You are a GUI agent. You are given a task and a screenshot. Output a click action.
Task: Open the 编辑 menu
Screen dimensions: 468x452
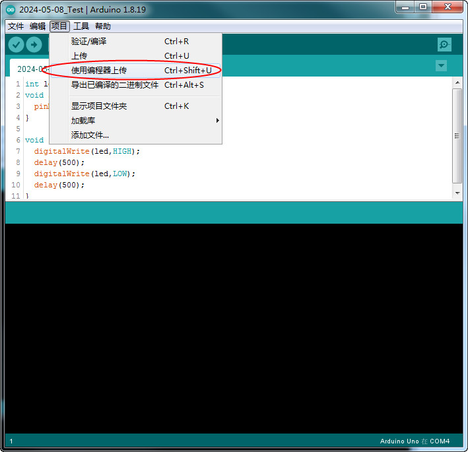(x=38, y=26)
